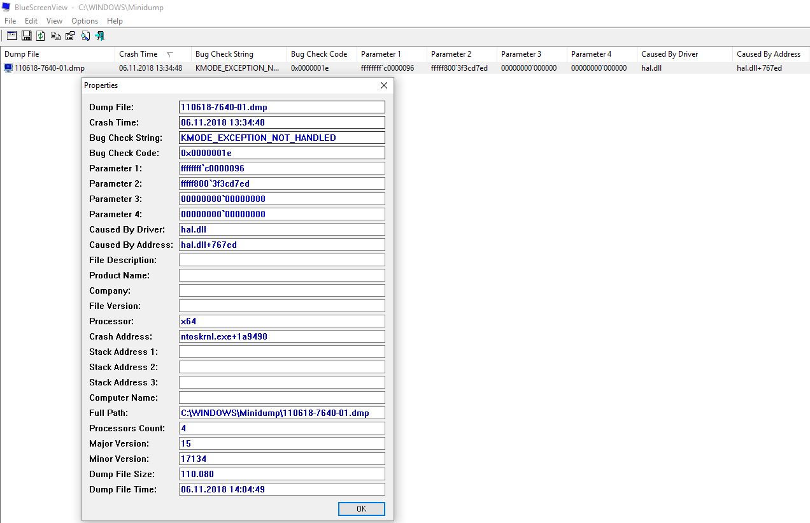The image size is (810, 523).
Task: Click the empty Company field
Action: point(282,290)
